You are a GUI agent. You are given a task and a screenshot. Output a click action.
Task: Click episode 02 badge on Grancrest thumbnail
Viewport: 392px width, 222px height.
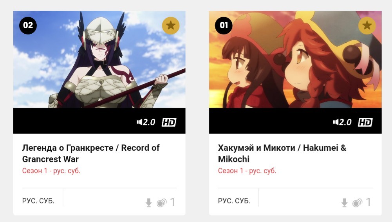28,25
